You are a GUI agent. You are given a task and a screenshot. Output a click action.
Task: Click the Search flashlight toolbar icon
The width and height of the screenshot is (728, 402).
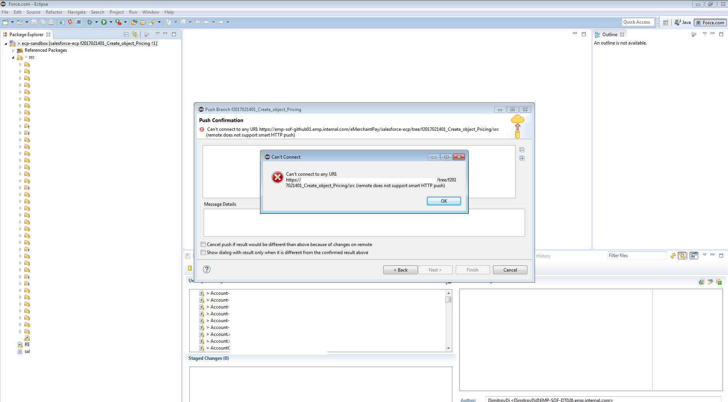click(152, 22)
